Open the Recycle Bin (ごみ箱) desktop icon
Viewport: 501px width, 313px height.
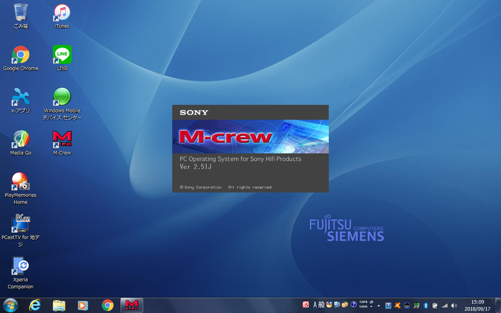(x=21, y=16)
